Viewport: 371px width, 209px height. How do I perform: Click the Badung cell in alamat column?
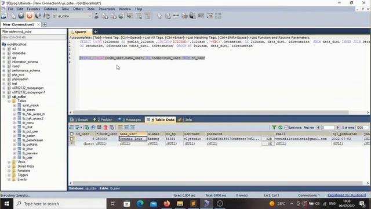click(155, 139)
